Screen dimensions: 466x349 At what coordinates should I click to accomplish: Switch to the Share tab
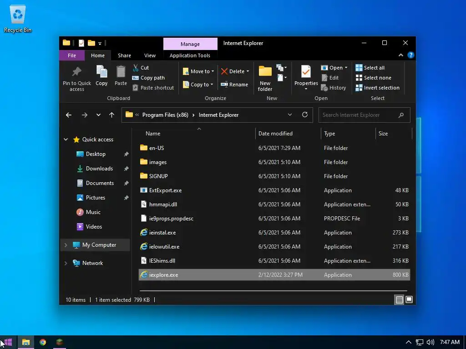(x=124, y=55)
